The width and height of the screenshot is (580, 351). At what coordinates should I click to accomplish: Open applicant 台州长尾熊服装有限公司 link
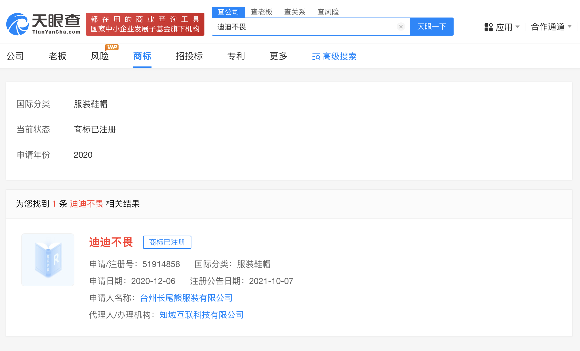click(186, 298)
